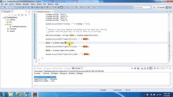Click the Save toolbar icon
The image size is (173, 97).
(x=7, y=7)
